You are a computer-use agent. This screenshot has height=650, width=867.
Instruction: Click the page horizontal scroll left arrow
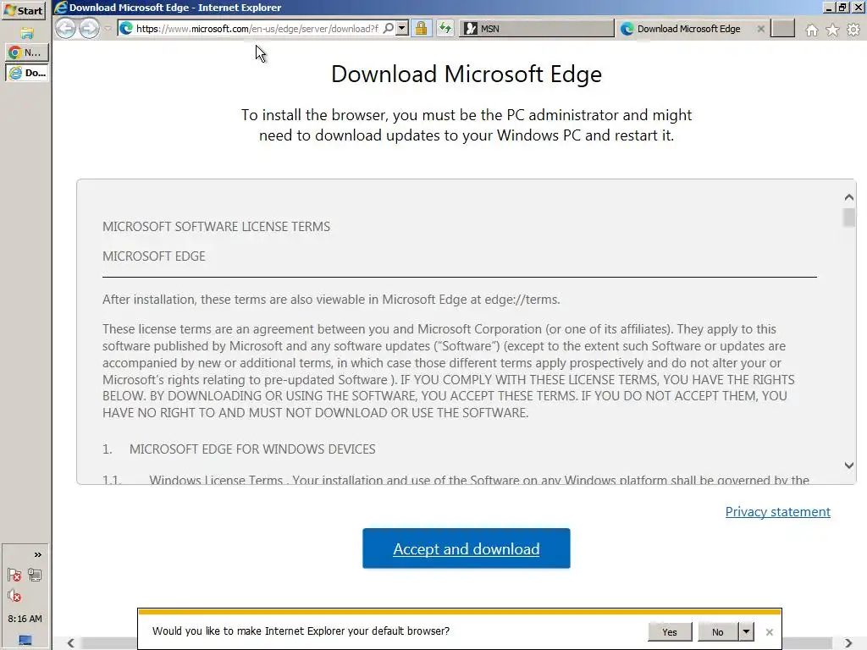[x=71, y=643]
